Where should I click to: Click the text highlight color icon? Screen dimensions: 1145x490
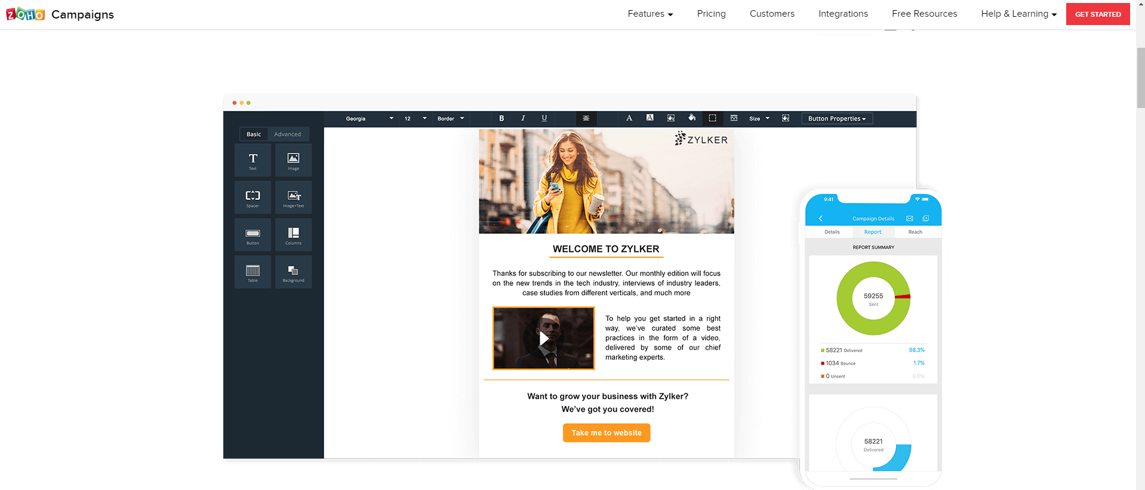point(650,118)
